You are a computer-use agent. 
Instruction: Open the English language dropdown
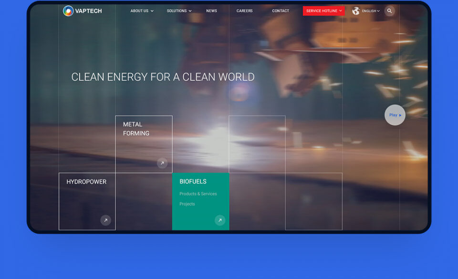371,11
